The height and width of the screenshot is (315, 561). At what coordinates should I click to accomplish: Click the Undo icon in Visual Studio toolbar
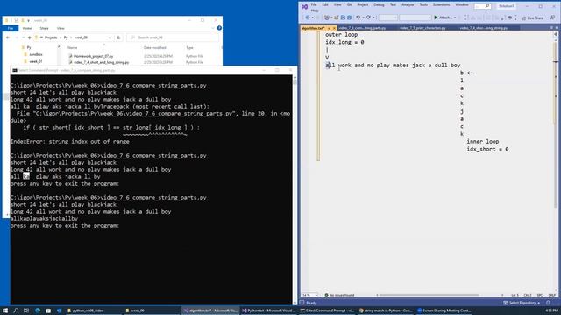(x=359, y=17)
